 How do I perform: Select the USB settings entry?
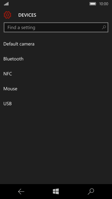tap(56, 104)
